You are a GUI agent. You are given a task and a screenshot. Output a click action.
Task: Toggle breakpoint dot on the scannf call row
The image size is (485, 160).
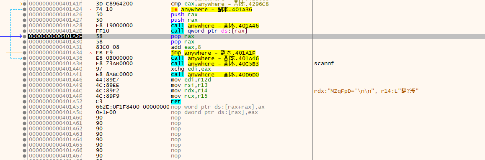point(25,63)
